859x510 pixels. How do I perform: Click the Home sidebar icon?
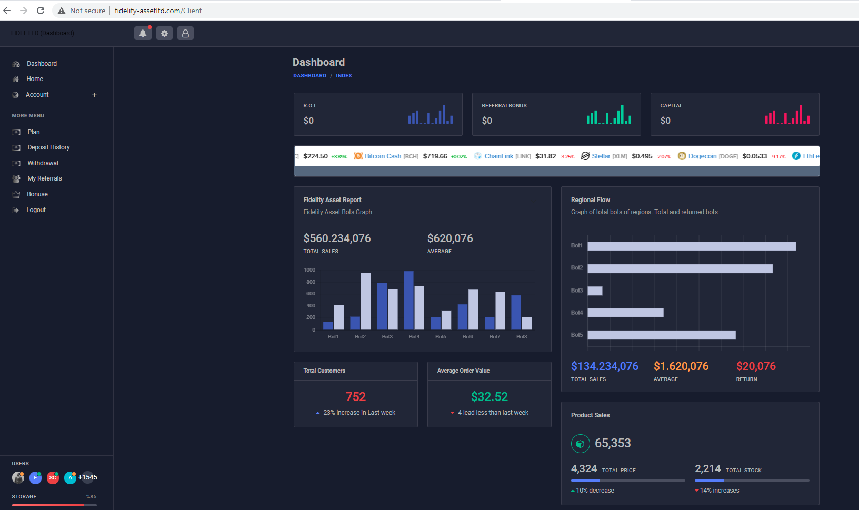(16, 79)
